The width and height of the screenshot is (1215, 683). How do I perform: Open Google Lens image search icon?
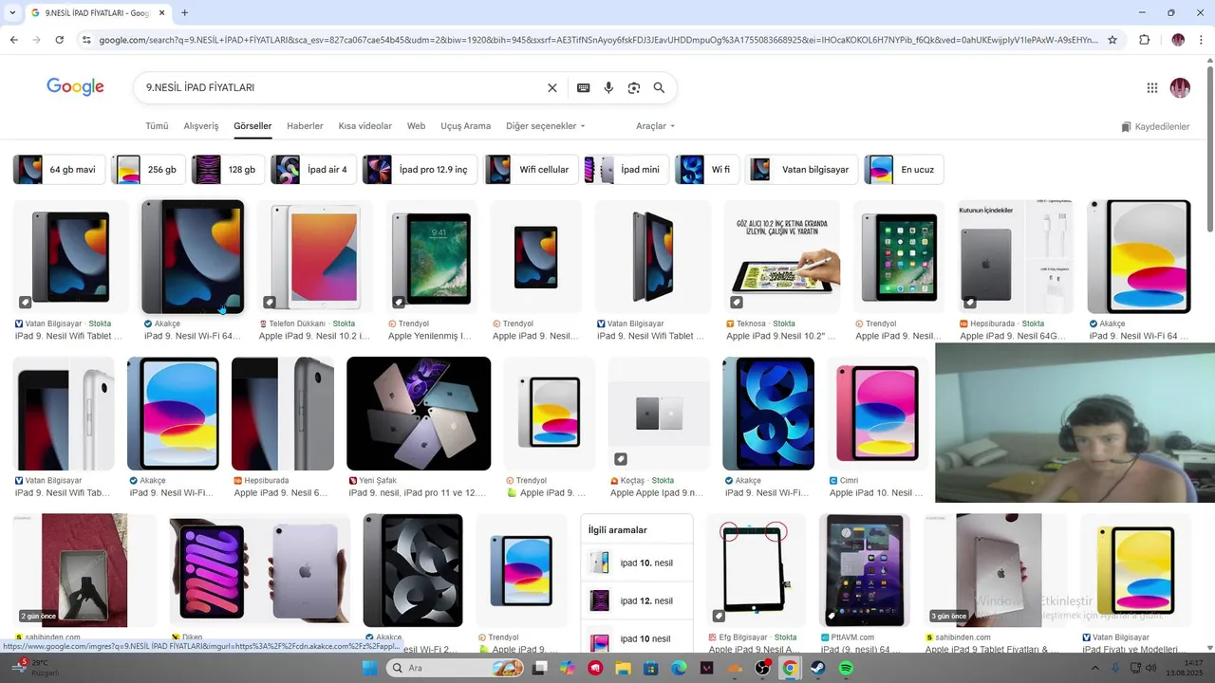point(634,87)
